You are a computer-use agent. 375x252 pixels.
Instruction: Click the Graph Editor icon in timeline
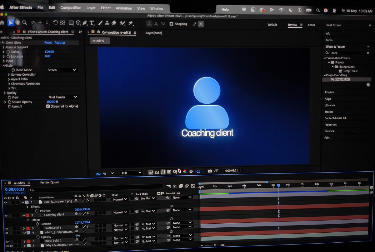[193, 186]
